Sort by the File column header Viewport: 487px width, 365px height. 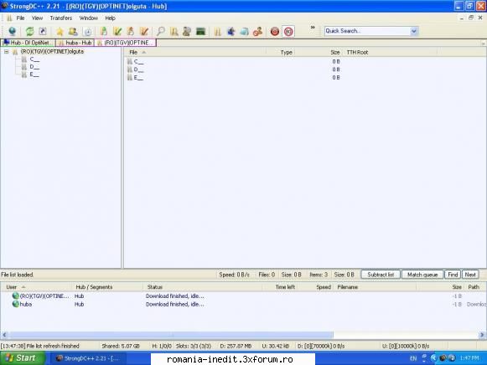pos(194,53)
